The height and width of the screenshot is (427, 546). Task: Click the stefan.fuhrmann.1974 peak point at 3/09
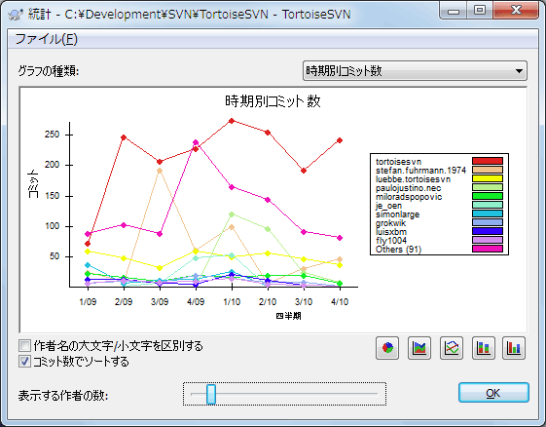click(160, 171)
